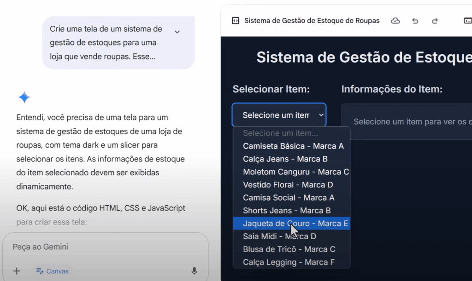
Task: Click the 'OK, aqui está o código' paragraph
Action: (100, 215)
